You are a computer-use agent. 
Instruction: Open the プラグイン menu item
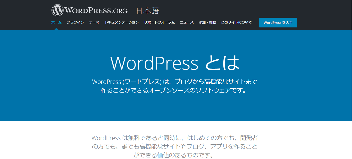pyautogui.click(x=75, y=22)
